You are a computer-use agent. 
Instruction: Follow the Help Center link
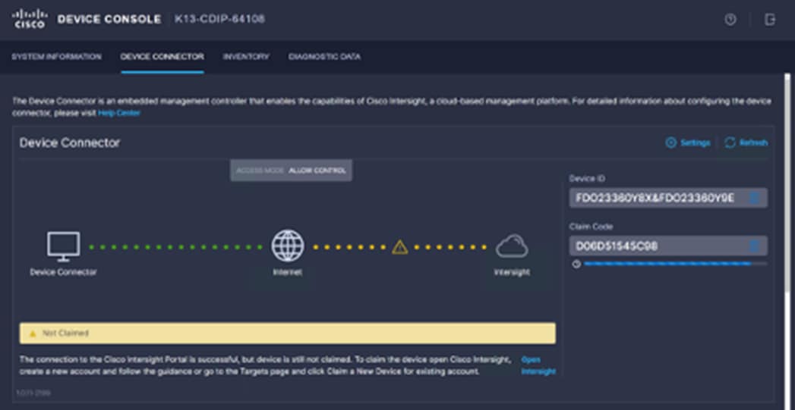click(x=118, y=113)
